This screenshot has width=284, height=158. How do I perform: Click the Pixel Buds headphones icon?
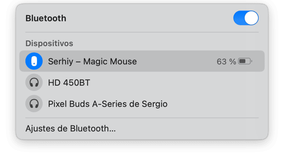click(34, 104)
